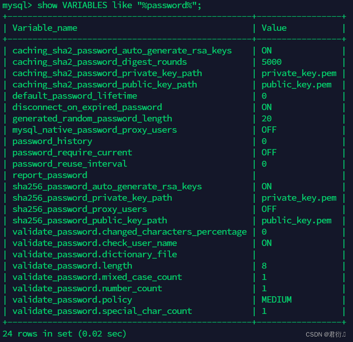
Task: Click the report_password variable name
Action: pos(49,175)
